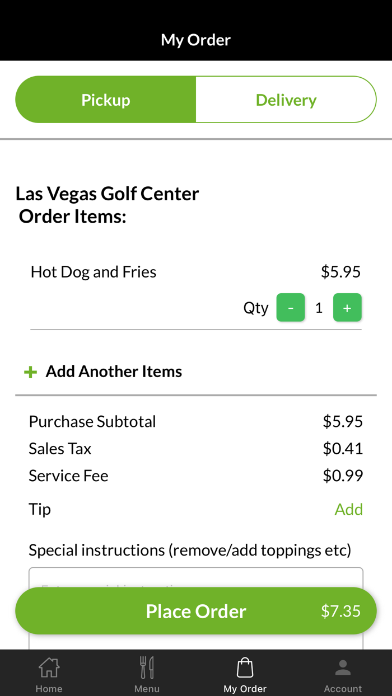Screen dimensions: 392x696
Task: Click the quantity value showing 1
Action: pos(319,307)
